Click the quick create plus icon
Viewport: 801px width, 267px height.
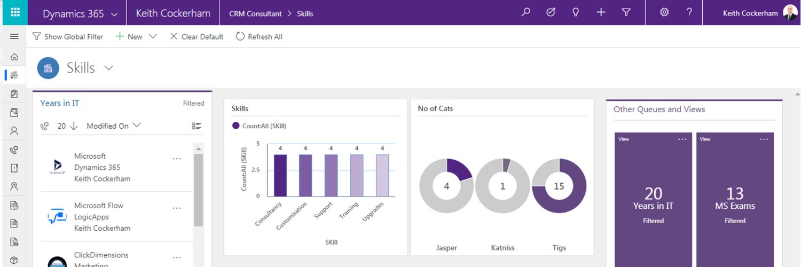tap(601, 12)
